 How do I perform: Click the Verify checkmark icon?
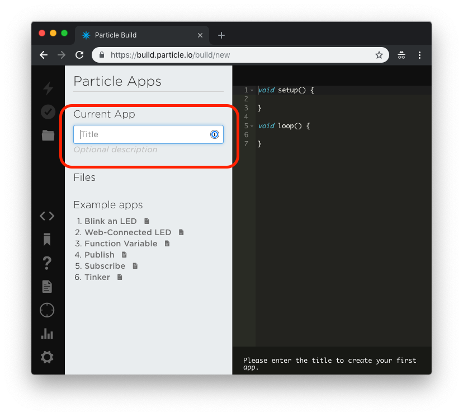(48, 112)
